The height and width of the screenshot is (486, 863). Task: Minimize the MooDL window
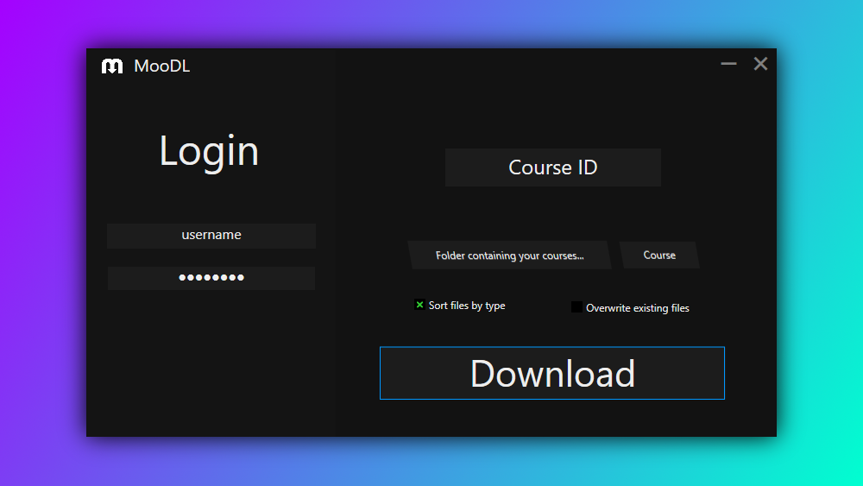click(x=728, y=64)
